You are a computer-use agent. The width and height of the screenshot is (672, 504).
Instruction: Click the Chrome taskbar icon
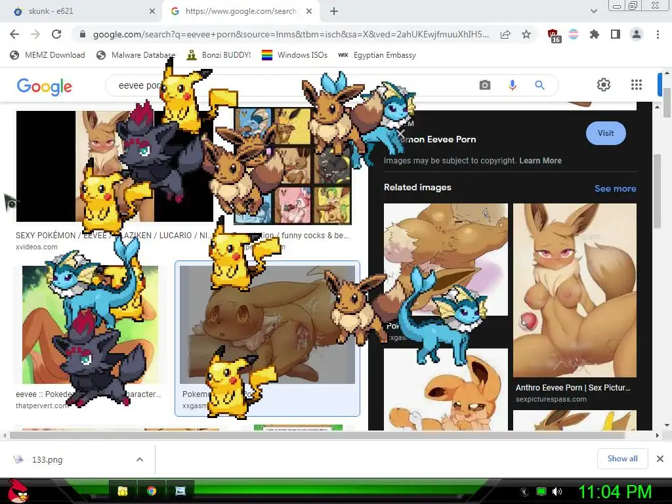click(152, 491)
